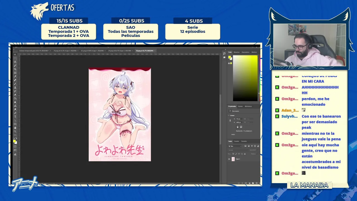Viewport: 357px width, 201px height.
Task: Toggle shape layer filter
Action: coord(255,146)
